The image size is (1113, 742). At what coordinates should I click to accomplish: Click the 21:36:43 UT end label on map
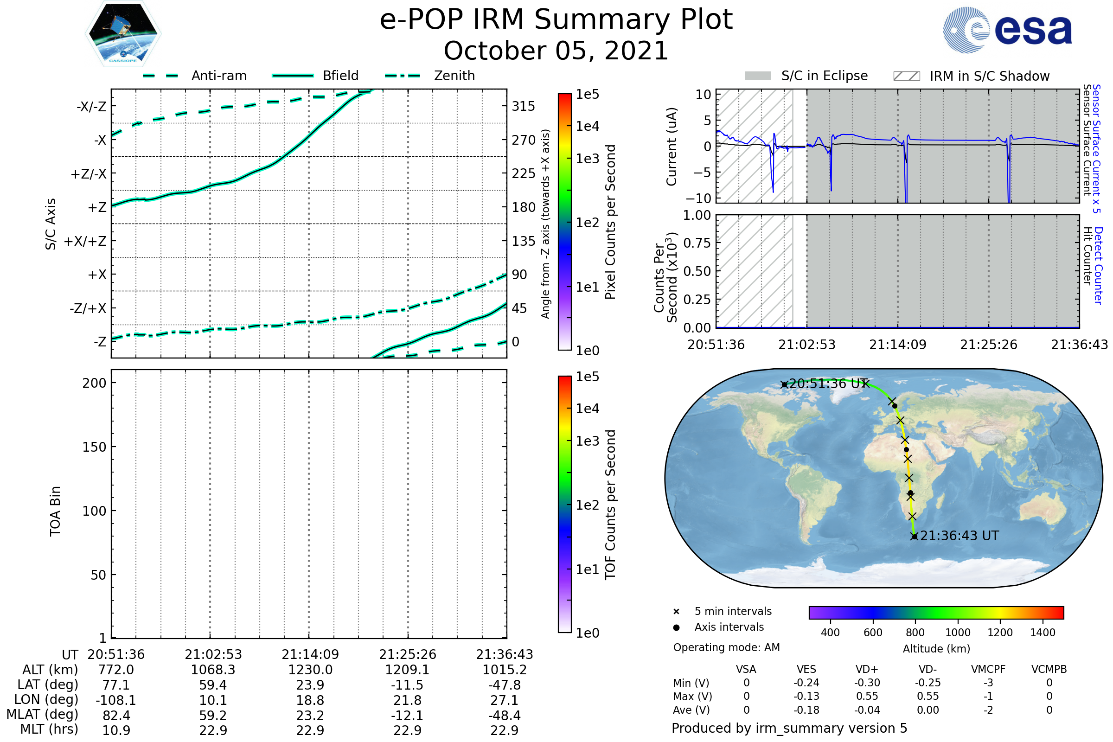point(959,536)
